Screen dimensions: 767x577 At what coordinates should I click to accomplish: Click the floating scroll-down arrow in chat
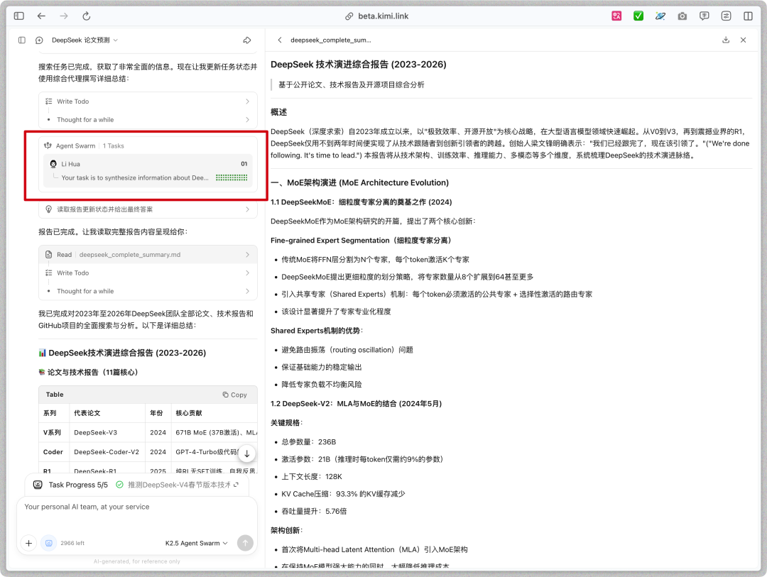click(247, 452)
